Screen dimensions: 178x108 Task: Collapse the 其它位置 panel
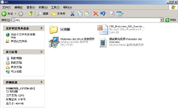[42, 52]
